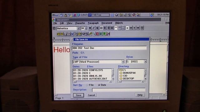Click the table grid icon in format bar
The height and width of the screenshot is (112, 200).
(x=142, y=28)
